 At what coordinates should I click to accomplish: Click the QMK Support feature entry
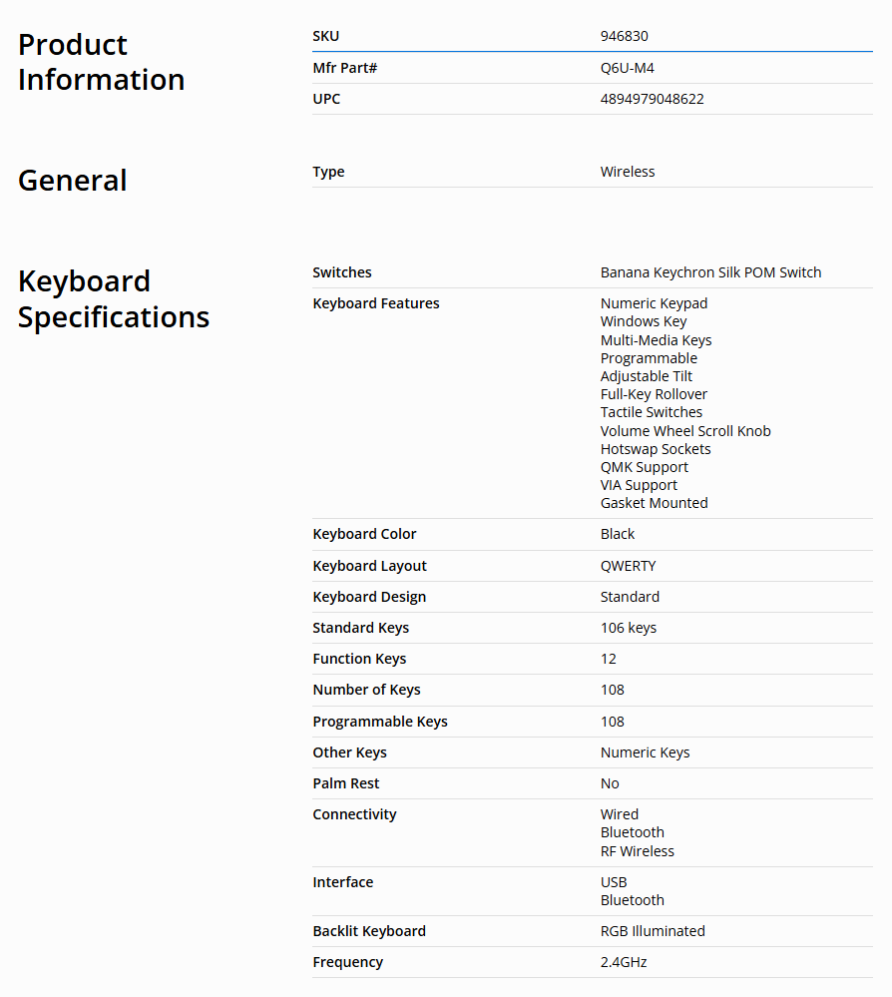[644, 467]
